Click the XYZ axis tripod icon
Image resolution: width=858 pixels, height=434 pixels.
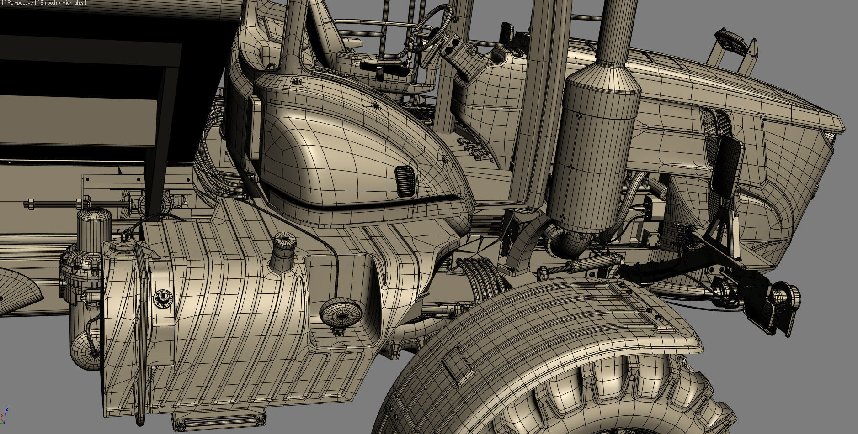[x=5, y=415]
